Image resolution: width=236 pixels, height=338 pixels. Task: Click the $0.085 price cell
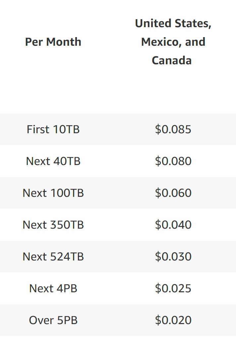173,129
